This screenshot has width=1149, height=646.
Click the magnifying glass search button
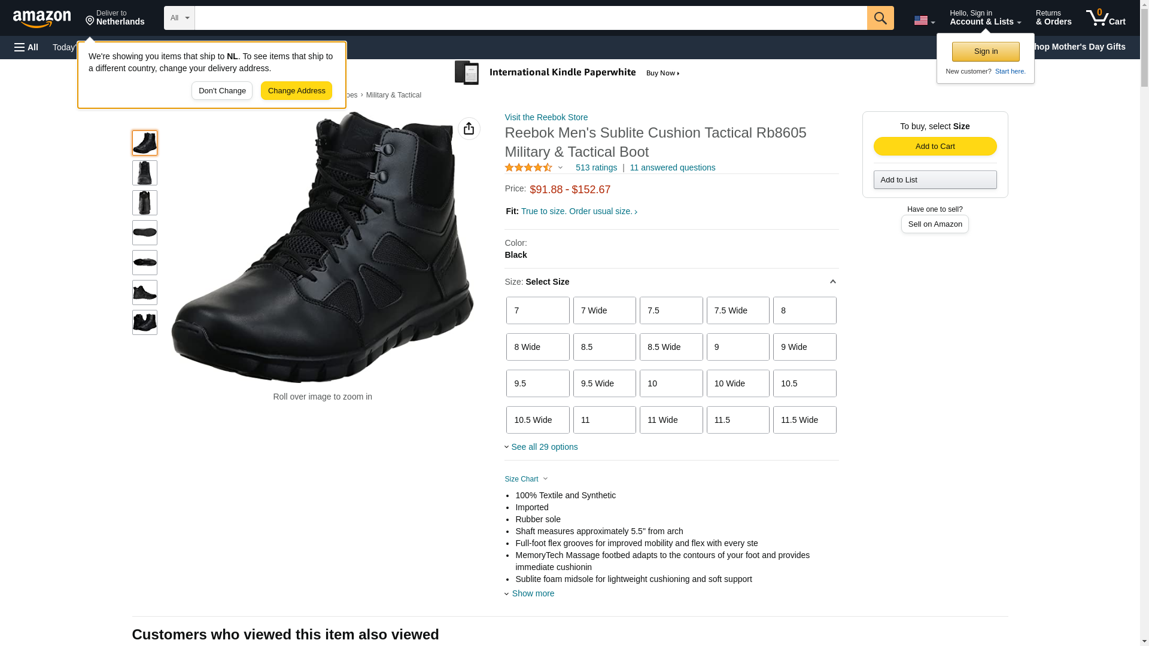880,18
